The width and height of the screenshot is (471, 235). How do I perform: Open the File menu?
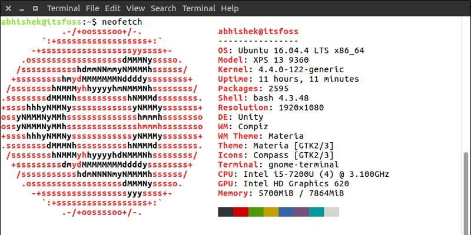pos(94,8)
